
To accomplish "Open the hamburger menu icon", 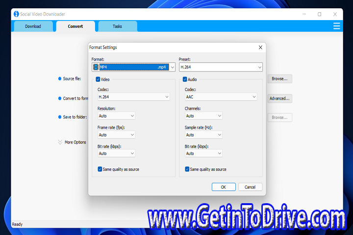I will click(336, 26).
